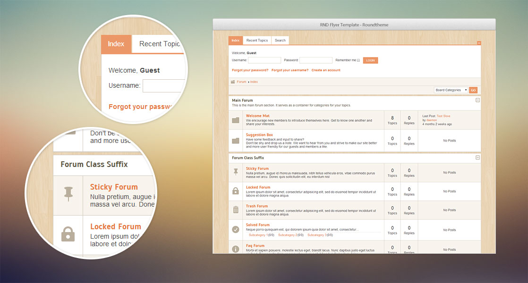Screen dimensions: 528x283
Task: Click the GO button next to Board Categories
Action: click(473, 90)
